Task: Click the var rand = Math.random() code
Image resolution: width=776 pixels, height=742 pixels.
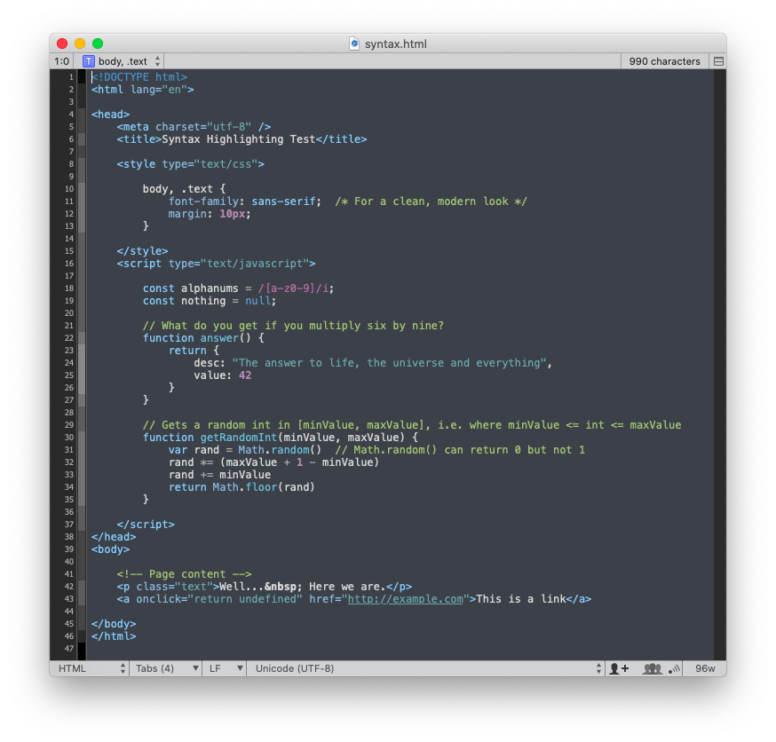Action: tap(245, 450)
